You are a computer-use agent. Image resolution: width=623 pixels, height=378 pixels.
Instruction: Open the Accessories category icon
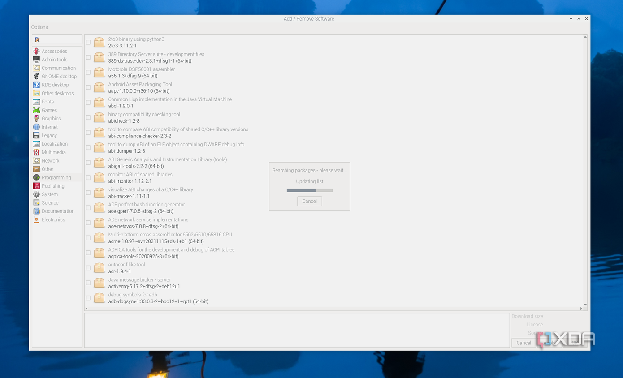click(x=36, y=51)
